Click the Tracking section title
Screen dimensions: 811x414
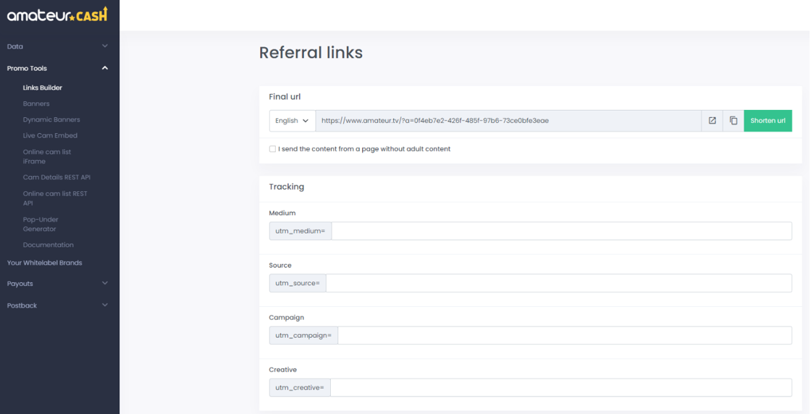pos(287,187)
